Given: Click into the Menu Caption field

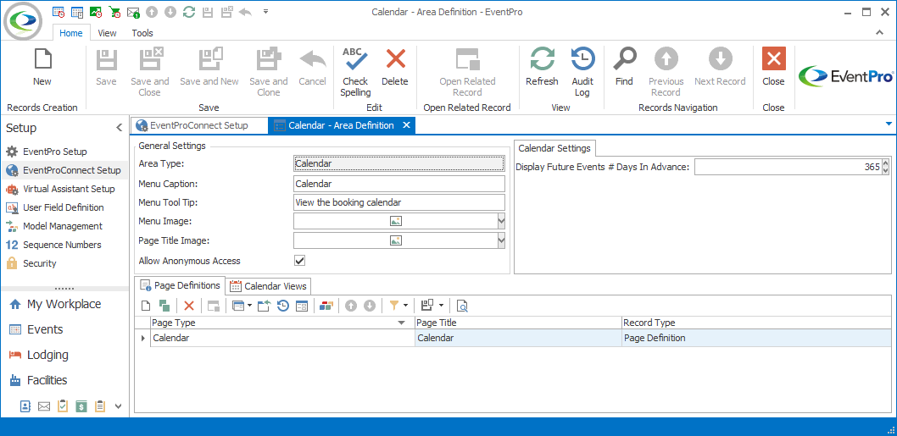Looking at the screenshot, I should [398, 184].
